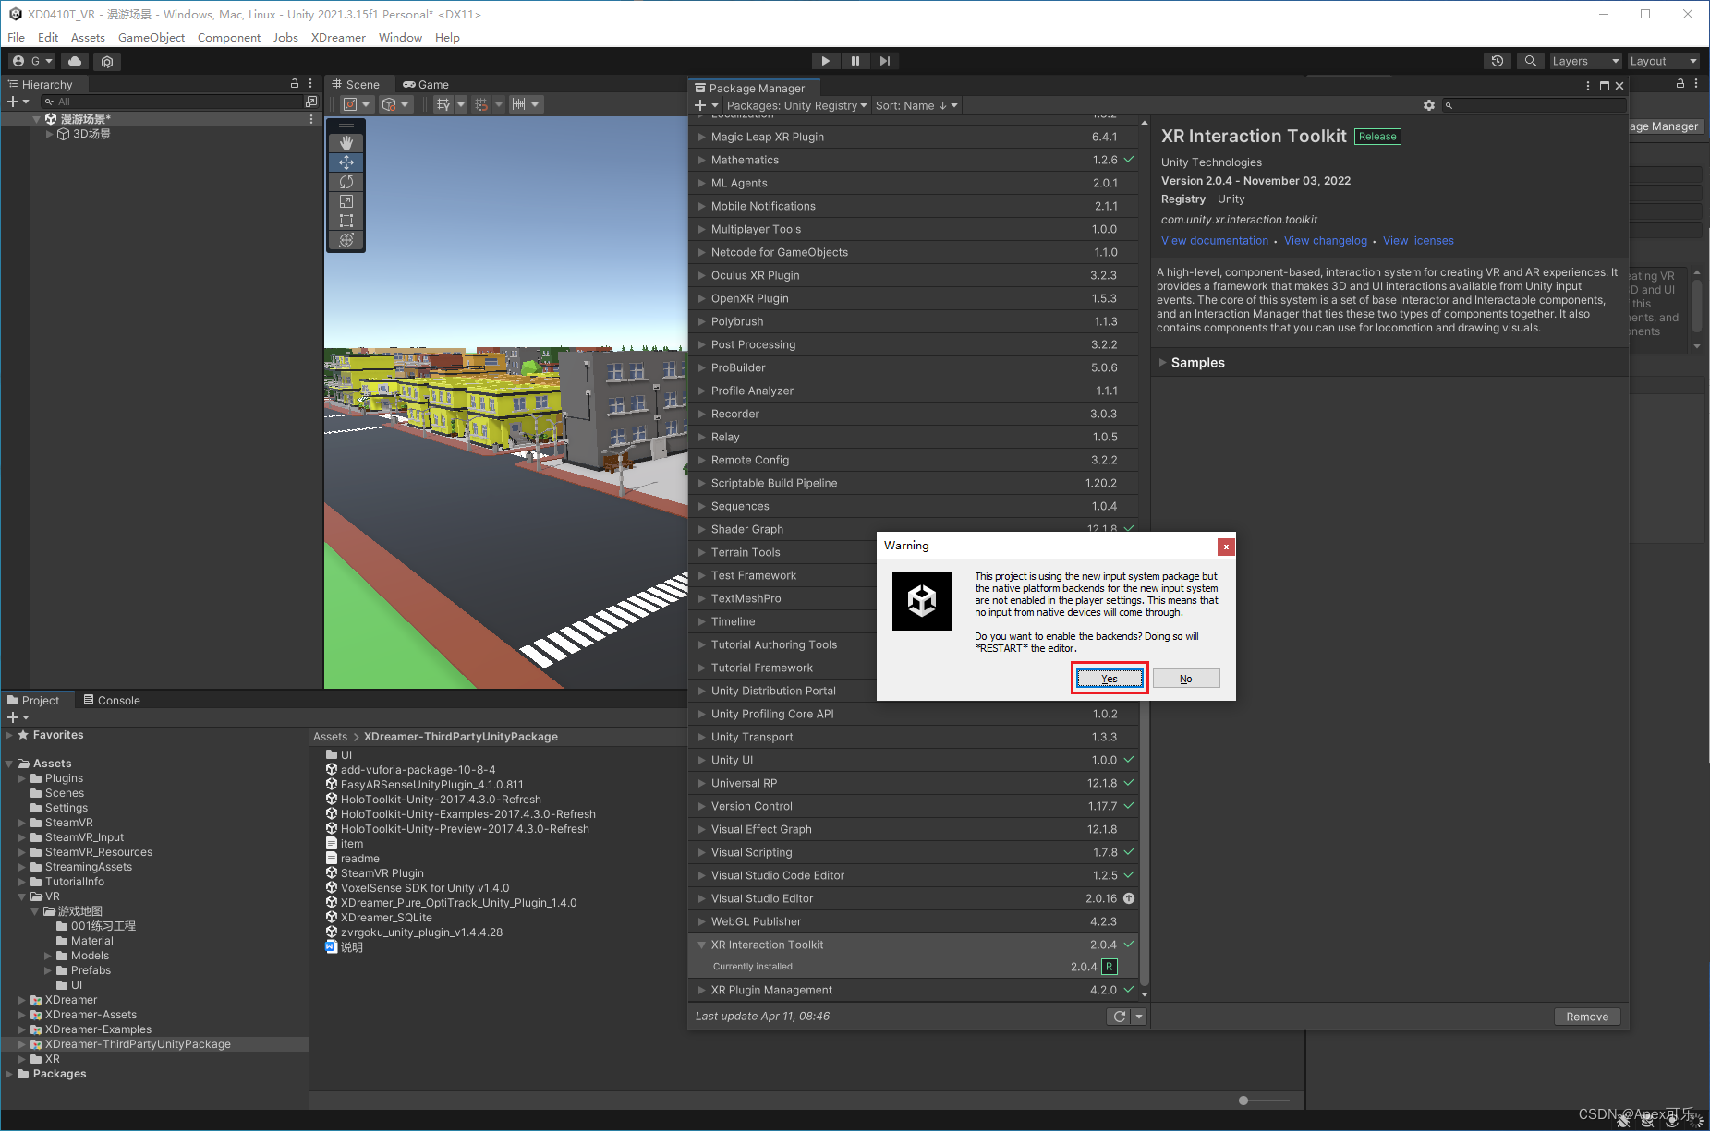This screenshot has width=1710, height=1131.
Task: Expand the 3D场景 object in Hierarchy
Action: click(49, 134)
